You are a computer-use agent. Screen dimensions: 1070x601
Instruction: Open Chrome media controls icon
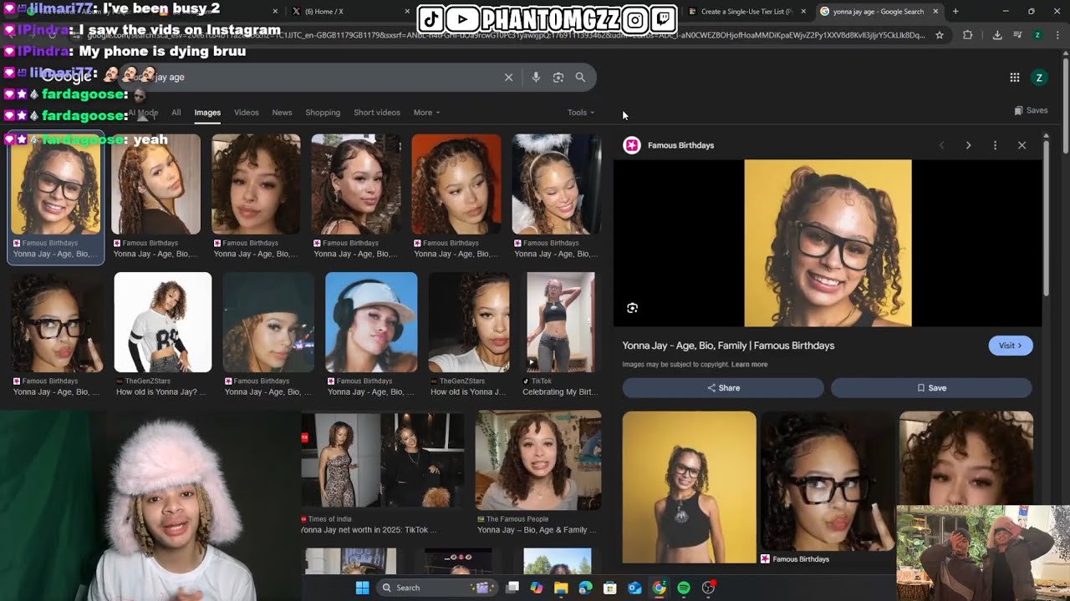point(1017,35)
